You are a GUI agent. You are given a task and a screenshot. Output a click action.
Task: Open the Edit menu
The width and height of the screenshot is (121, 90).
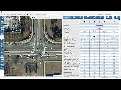4,14
